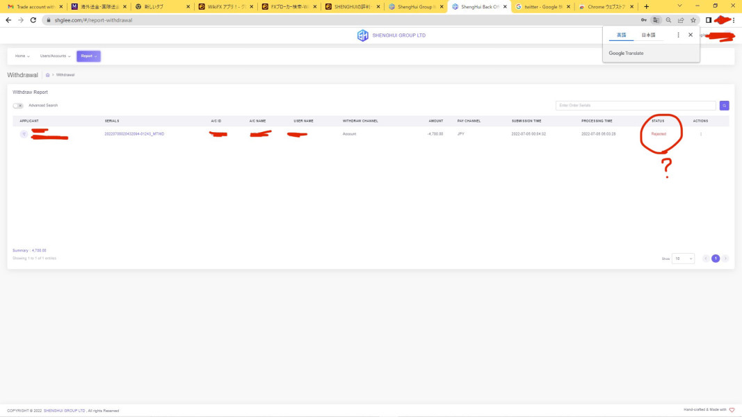Click the zoom magnifier icon in address bar

pos(668,20)
